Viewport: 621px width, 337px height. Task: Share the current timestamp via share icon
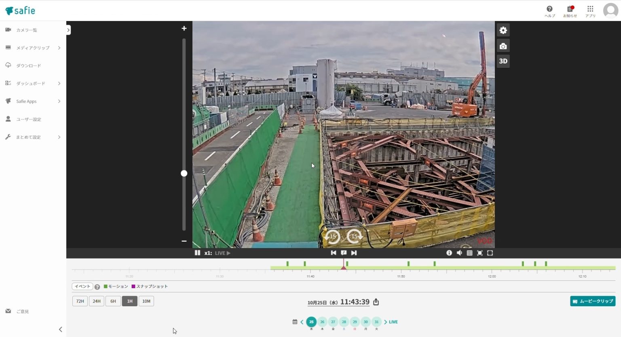tap(376, 301)
